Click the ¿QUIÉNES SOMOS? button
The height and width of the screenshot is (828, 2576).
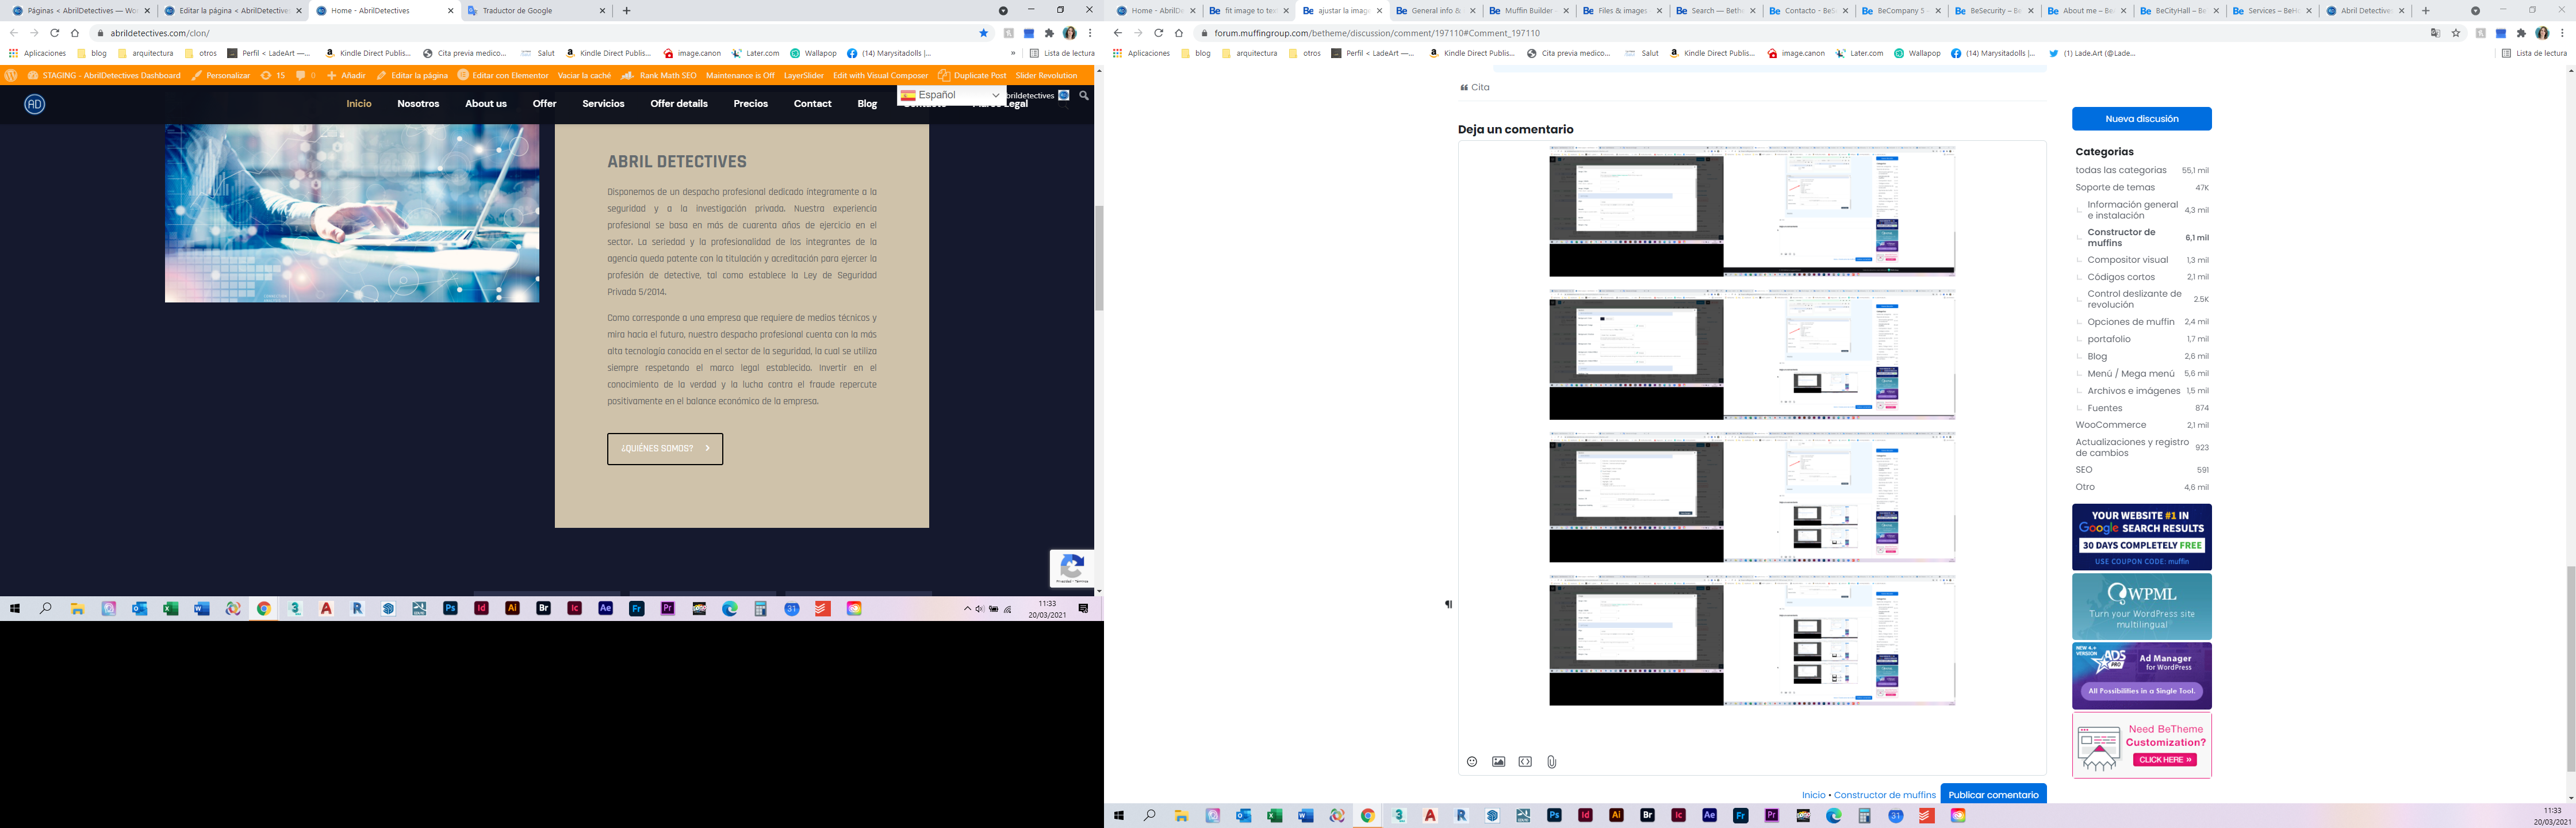click(x=665, y=449)
